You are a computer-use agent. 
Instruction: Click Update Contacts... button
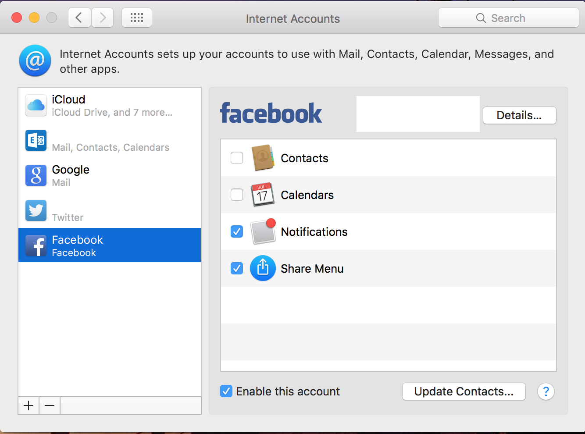click(464, 391)
